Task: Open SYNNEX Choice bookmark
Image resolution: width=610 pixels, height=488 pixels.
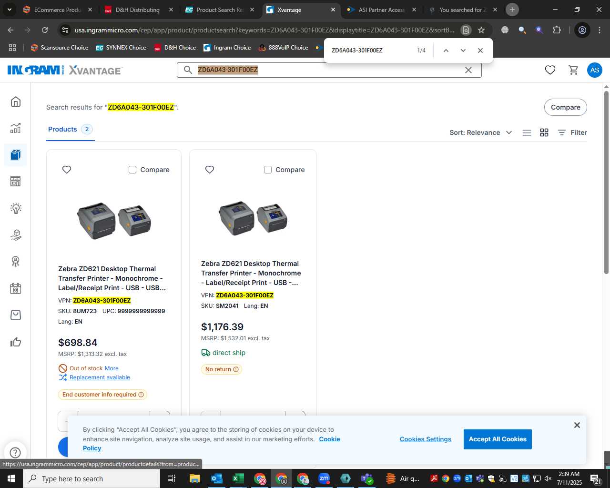Action: 121,48
